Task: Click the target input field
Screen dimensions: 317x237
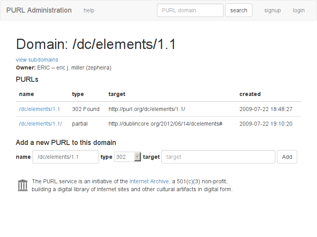Action: click(218, 157)
